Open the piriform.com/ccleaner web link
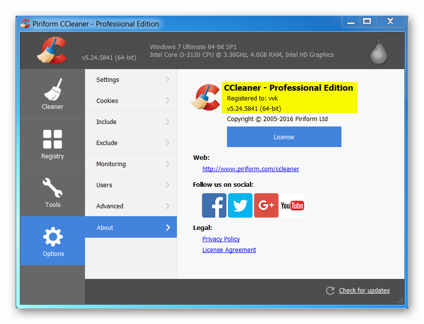 [x=251, y=169]
